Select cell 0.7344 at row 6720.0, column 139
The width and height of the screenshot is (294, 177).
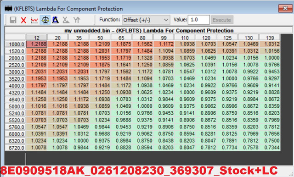270,148
